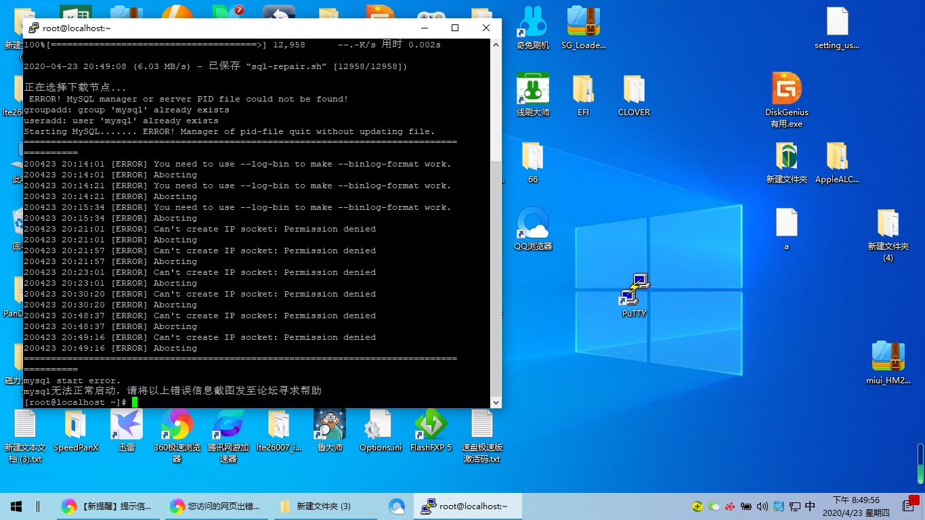Click the PuTTY icon in the terminal title bar

point(33,28)
